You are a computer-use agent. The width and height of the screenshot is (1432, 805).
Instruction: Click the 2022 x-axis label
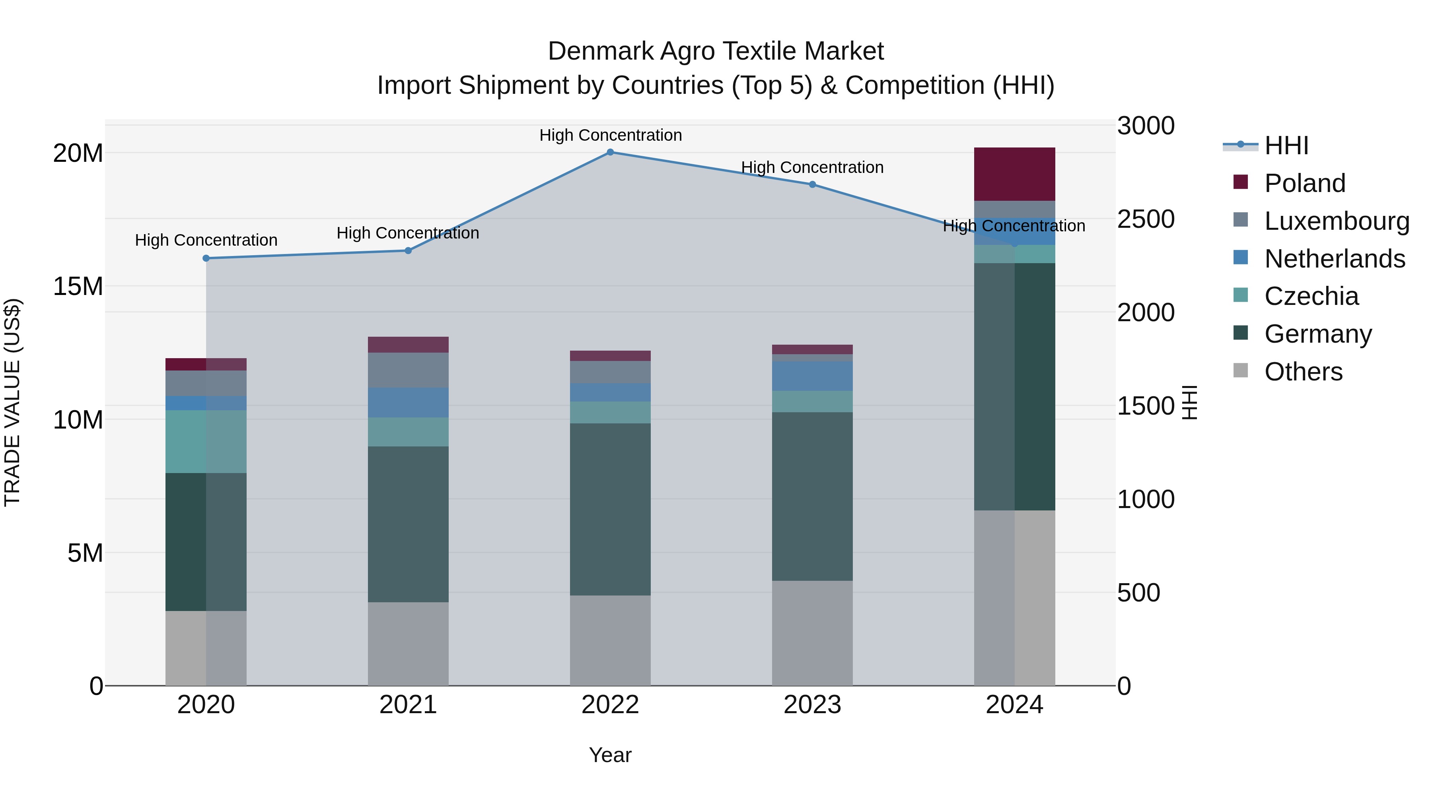point(610,705)
